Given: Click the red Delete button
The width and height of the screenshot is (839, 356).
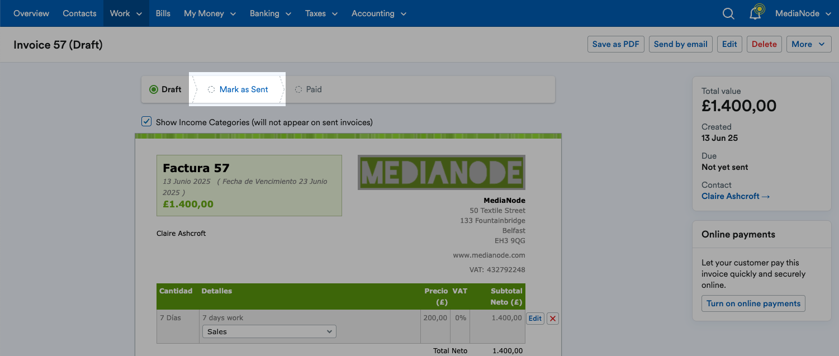Looking at the screenshot, I should [764, 44].
